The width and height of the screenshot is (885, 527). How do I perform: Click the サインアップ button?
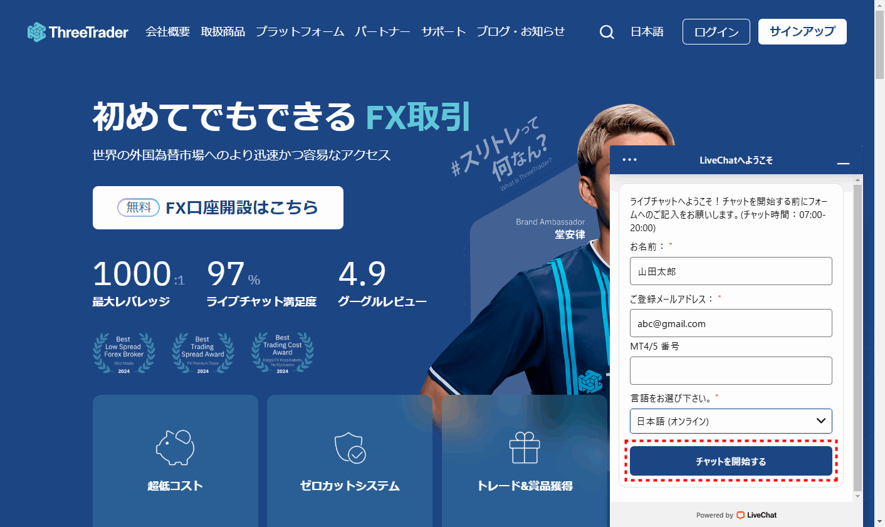802,31
